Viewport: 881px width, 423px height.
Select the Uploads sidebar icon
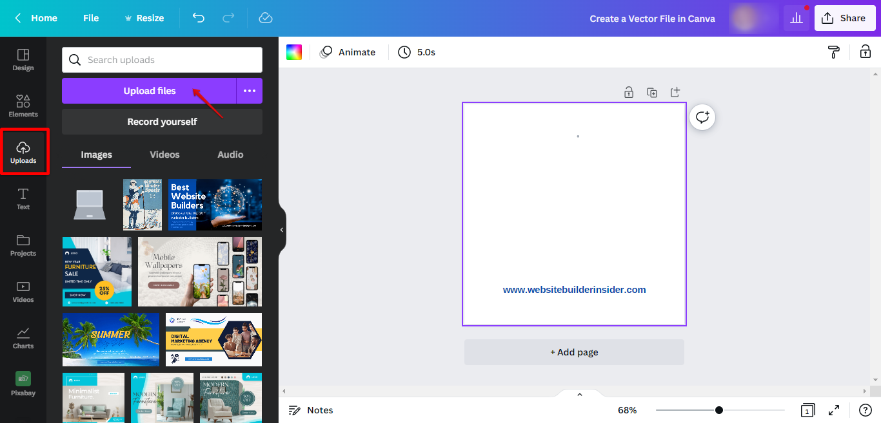pos(23,153)
